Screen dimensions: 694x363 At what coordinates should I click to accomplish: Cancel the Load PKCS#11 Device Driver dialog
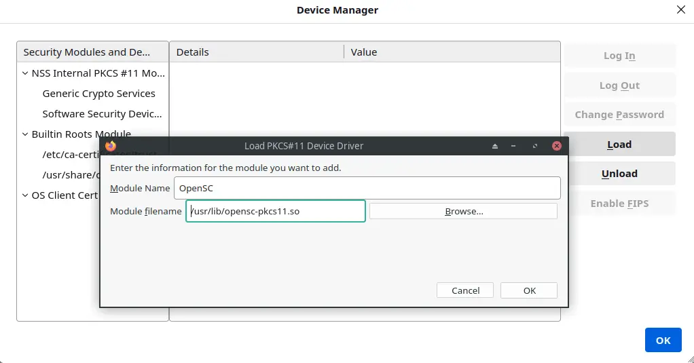pos(465,290)
